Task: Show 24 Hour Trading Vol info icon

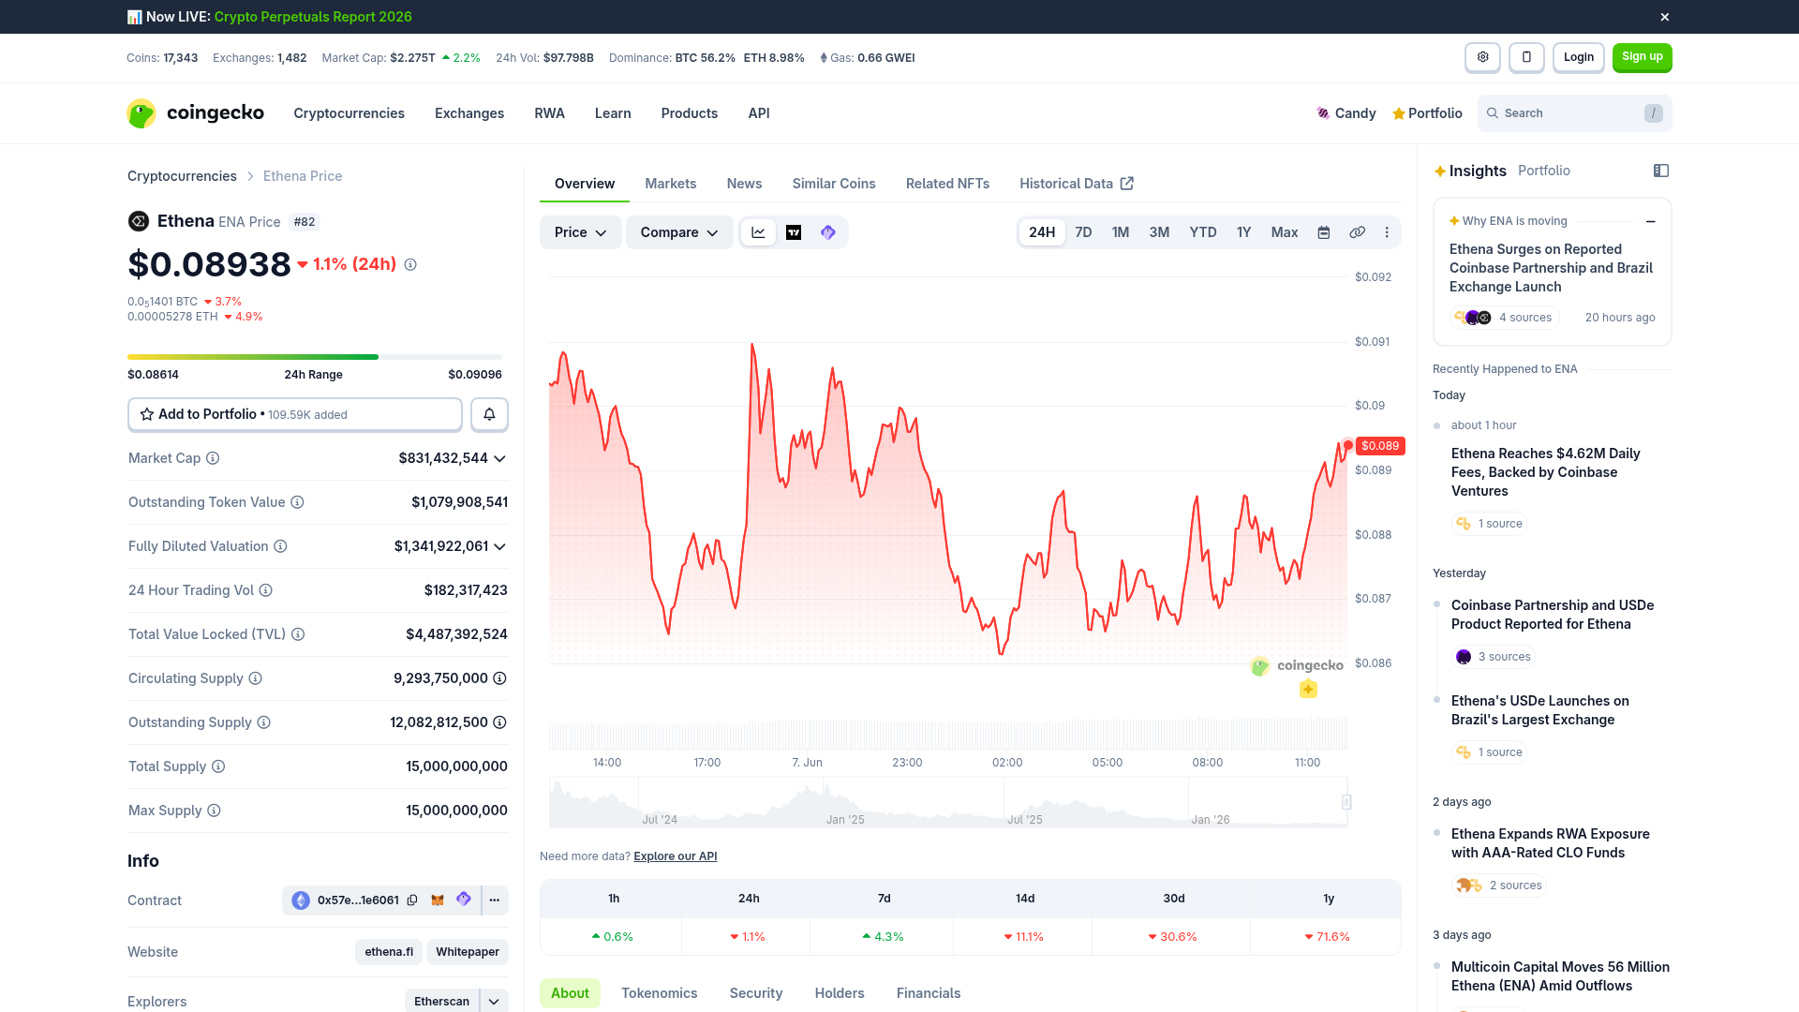Action: point(266,590)
